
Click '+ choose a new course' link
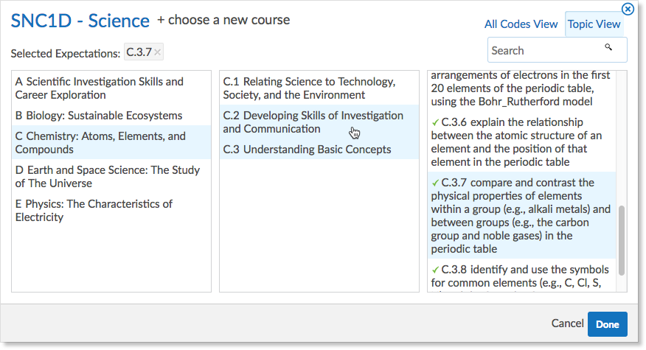tap(223, 20)
